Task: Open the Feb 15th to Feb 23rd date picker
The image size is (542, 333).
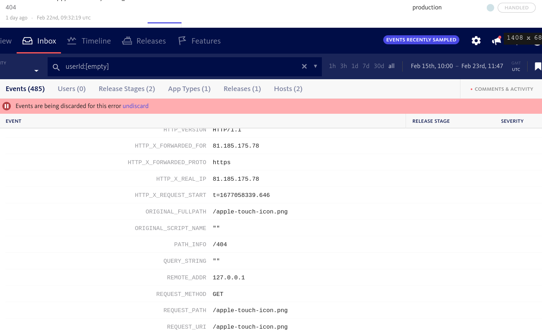Action: click(456, 66)
